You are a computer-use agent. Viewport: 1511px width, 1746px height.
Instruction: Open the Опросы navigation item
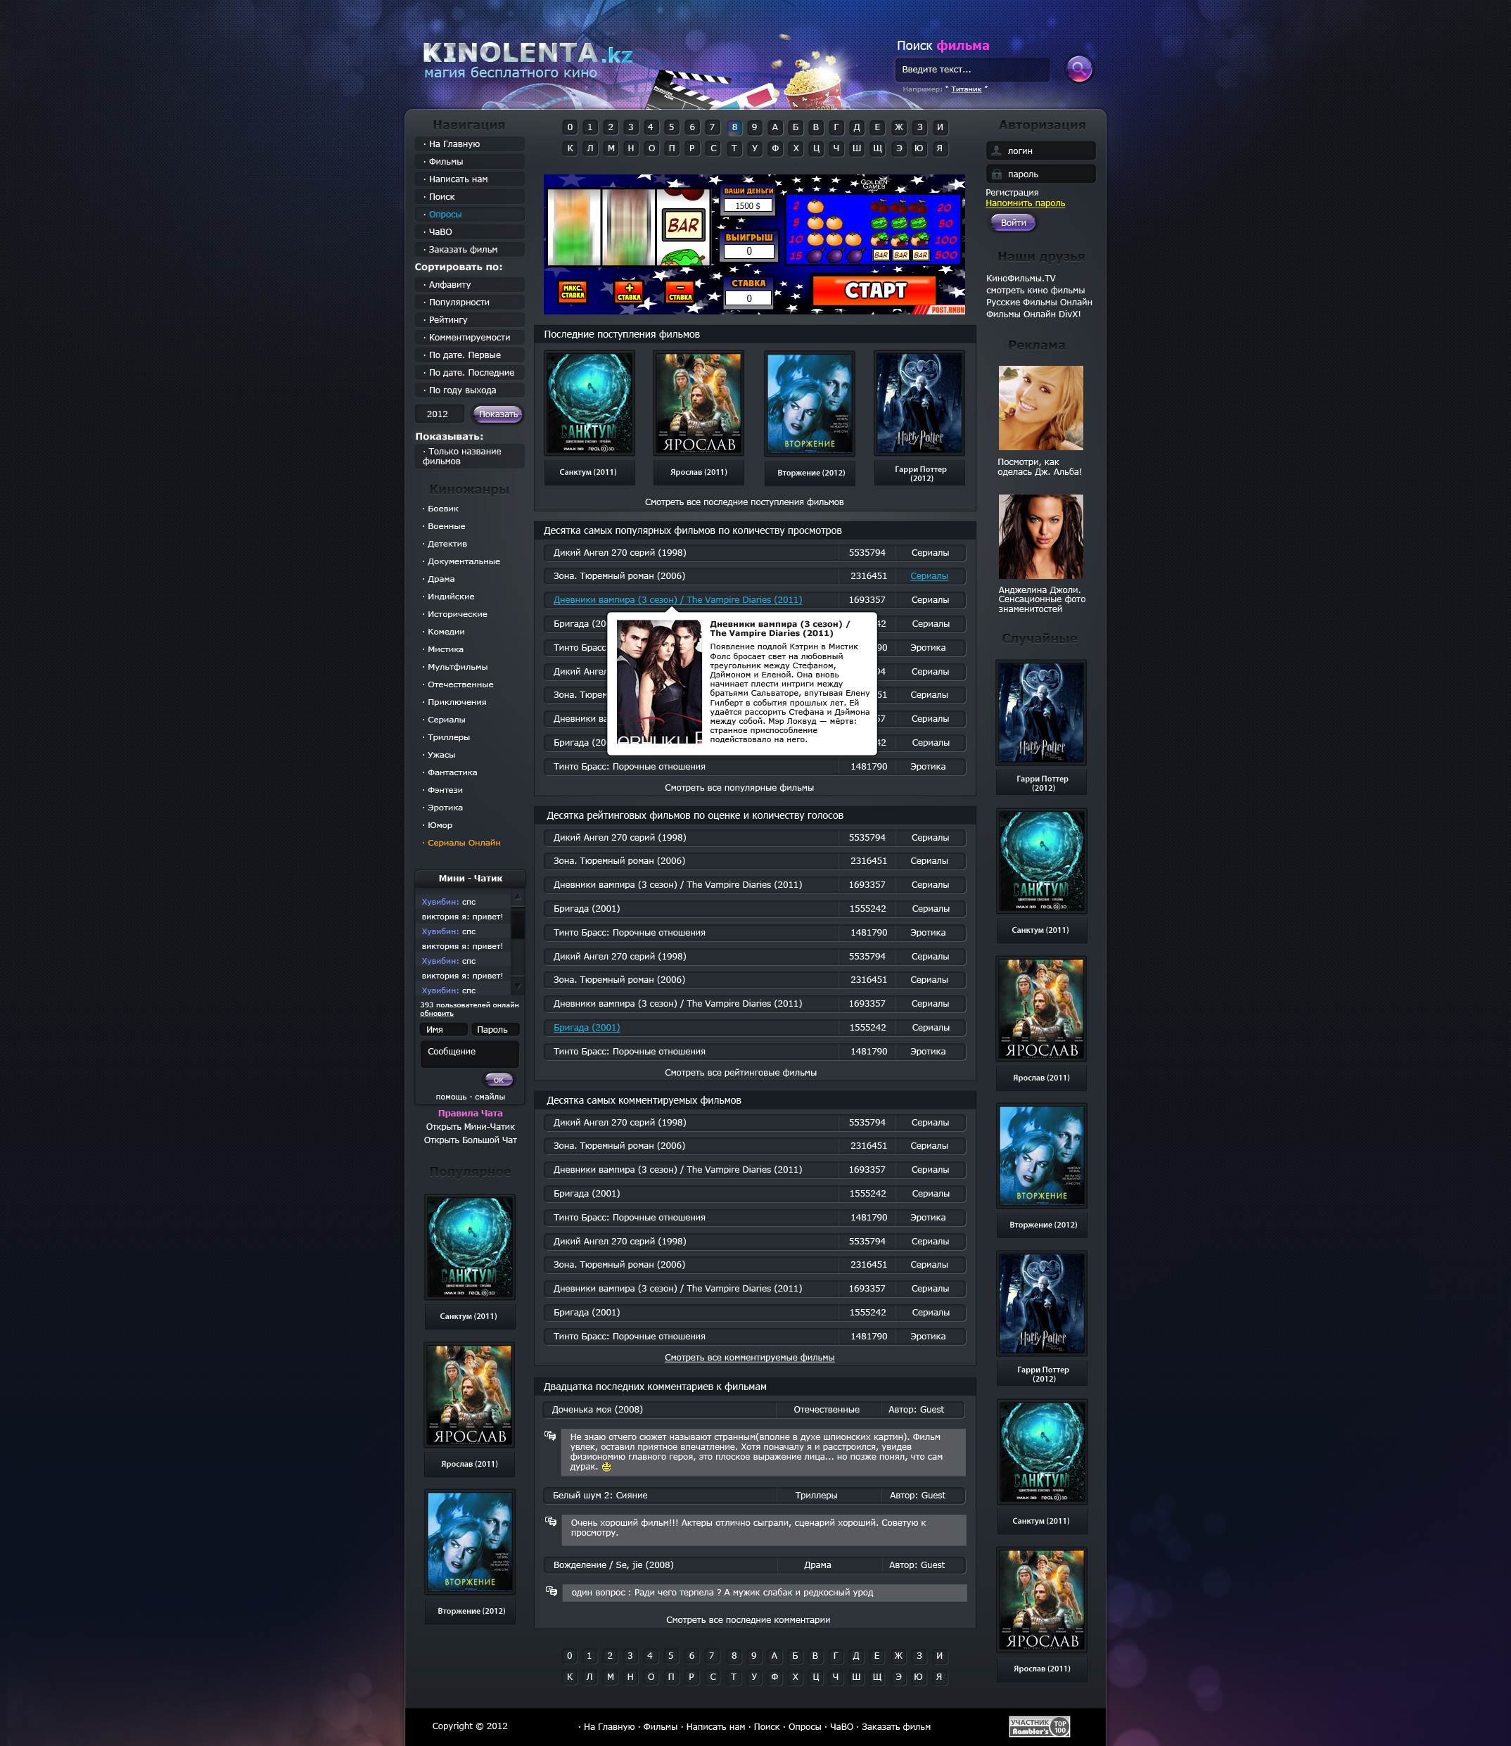pos(445,214)
